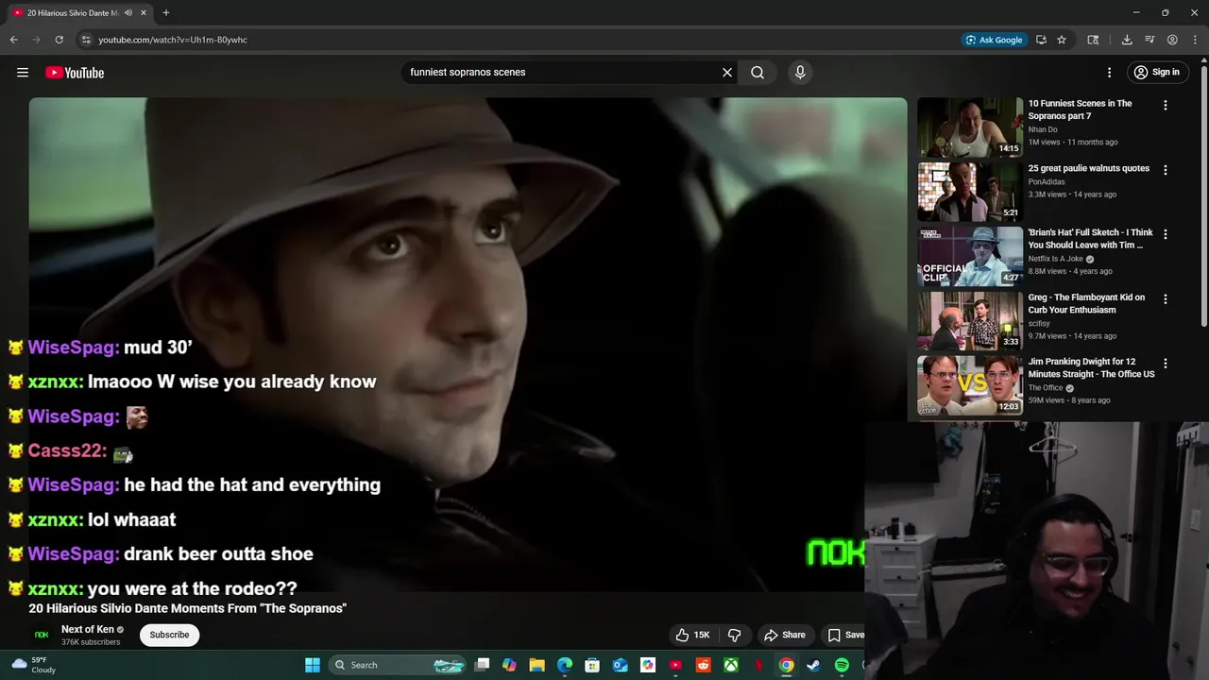The width and height of the screenshot is (1209, 680).
Task: Mute the tab via the speaker icon
Action: coord(128,13)
